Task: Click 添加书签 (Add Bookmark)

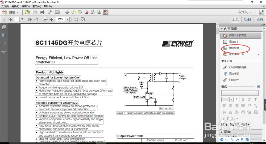Action: [x=234, y=74]
